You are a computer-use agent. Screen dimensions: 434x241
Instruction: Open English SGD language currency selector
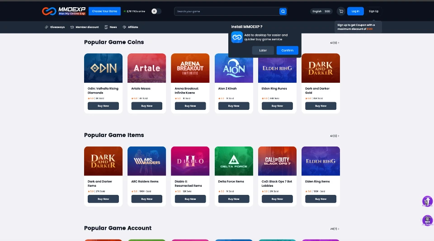click(321, 11)
